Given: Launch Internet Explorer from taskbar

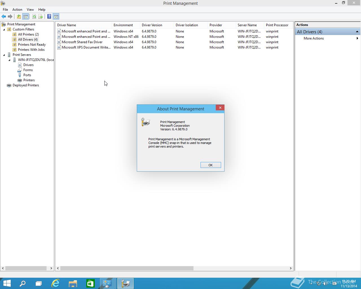Looking at the screenshot, I should (56, 283).
